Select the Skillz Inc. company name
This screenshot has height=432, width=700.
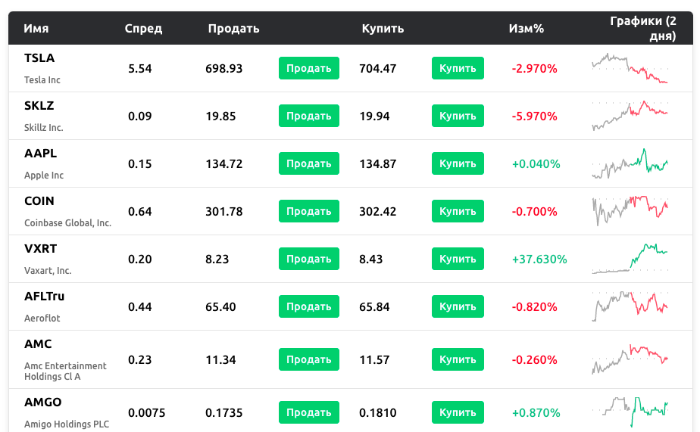point(44,128)
